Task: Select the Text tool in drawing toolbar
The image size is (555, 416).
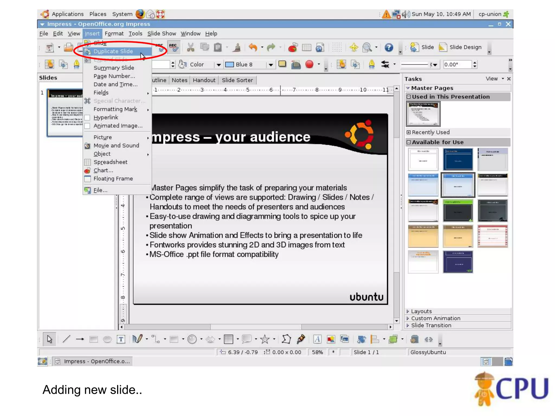Action: 121,339
